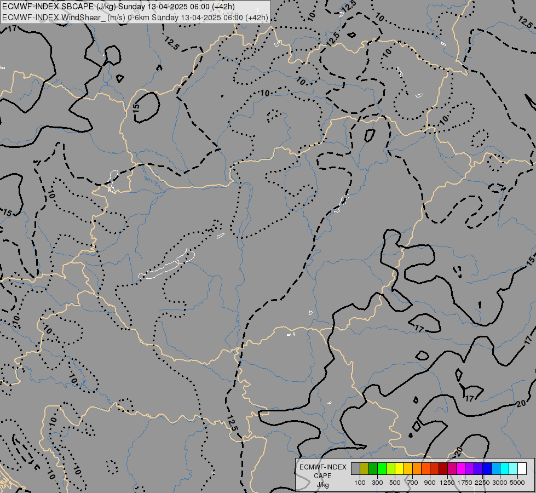The height and width of the screenshot is (493, 536).
Task: Click the '300' legend value
Action: coord(377,483)
